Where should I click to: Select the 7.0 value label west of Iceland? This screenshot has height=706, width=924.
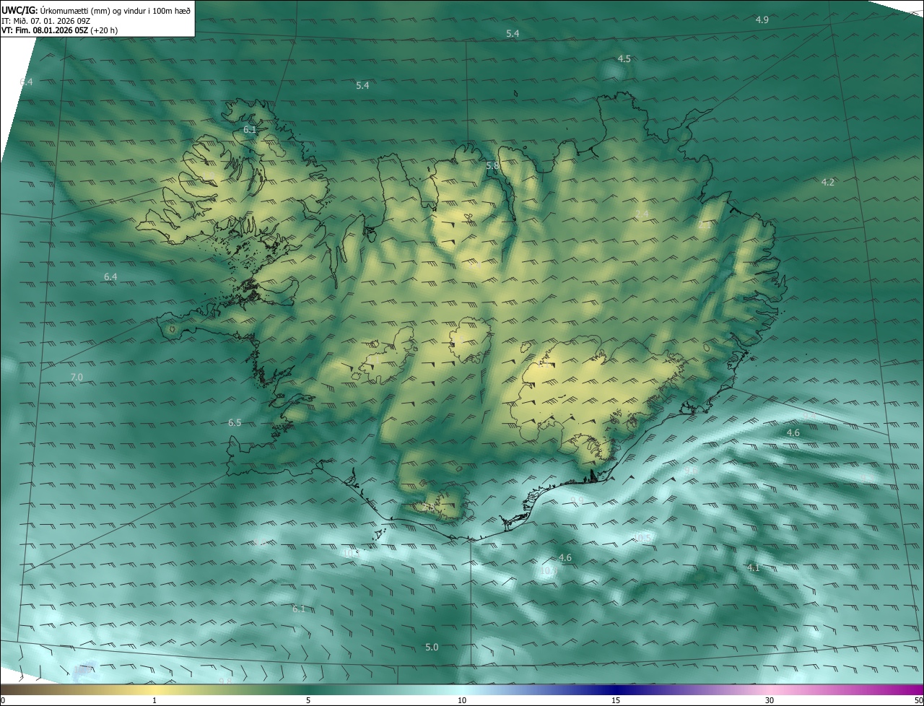tap(77, 378)
